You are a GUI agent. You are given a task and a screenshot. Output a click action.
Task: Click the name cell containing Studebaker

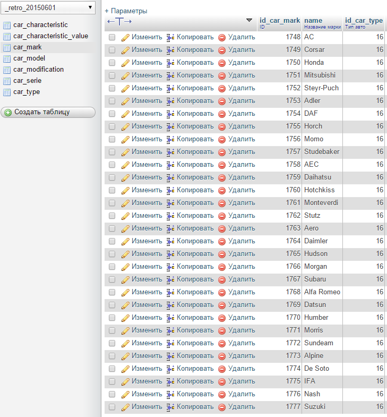tap(322, 152)
